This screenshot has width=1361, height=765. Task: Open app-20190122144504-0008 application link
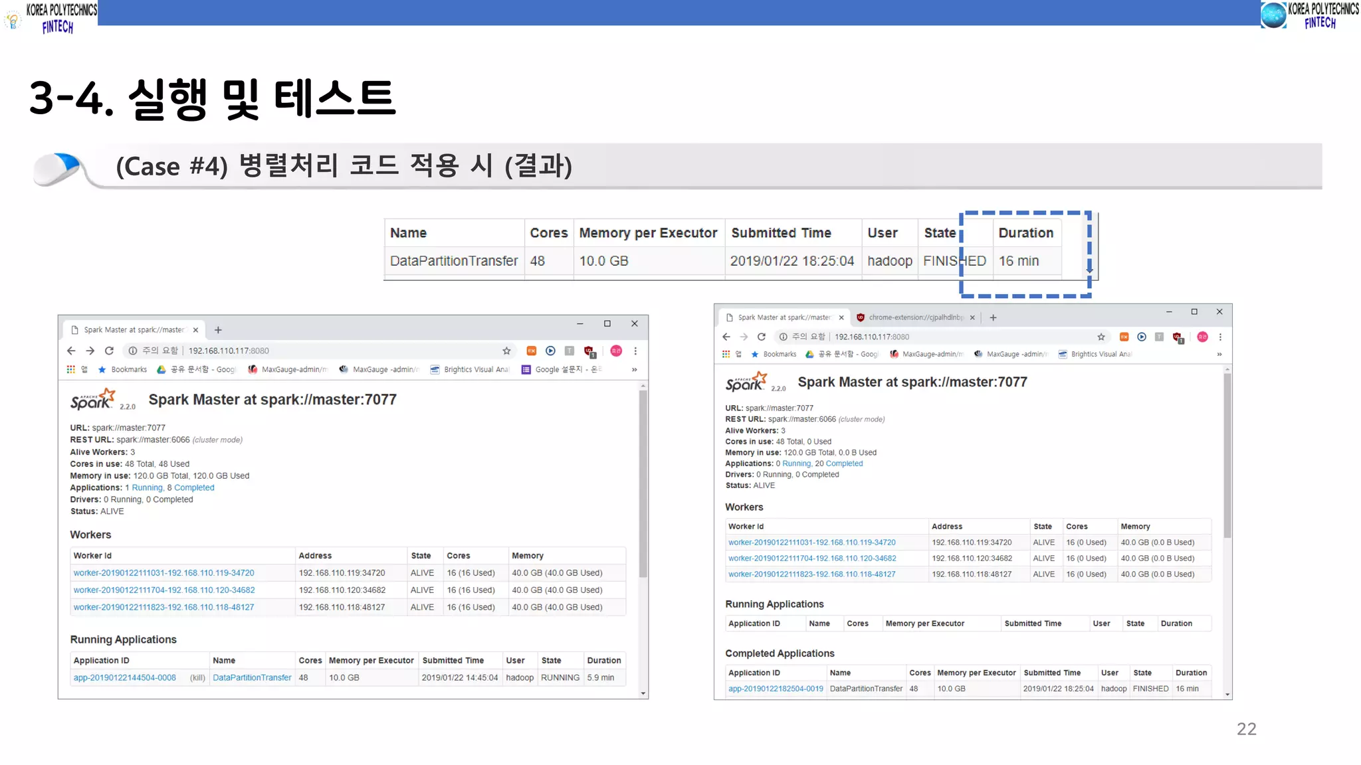pos(125,677)
